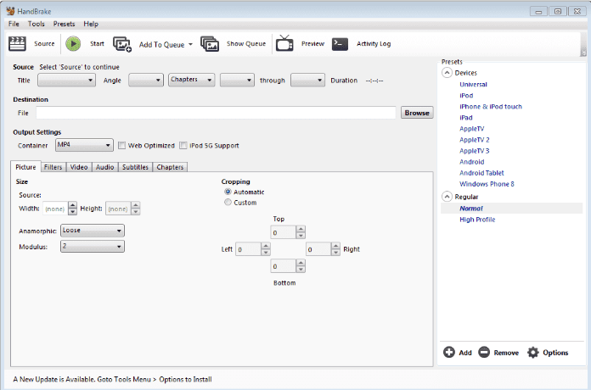
Task: Click the Activity Log terminal icon
Action: 340,44
